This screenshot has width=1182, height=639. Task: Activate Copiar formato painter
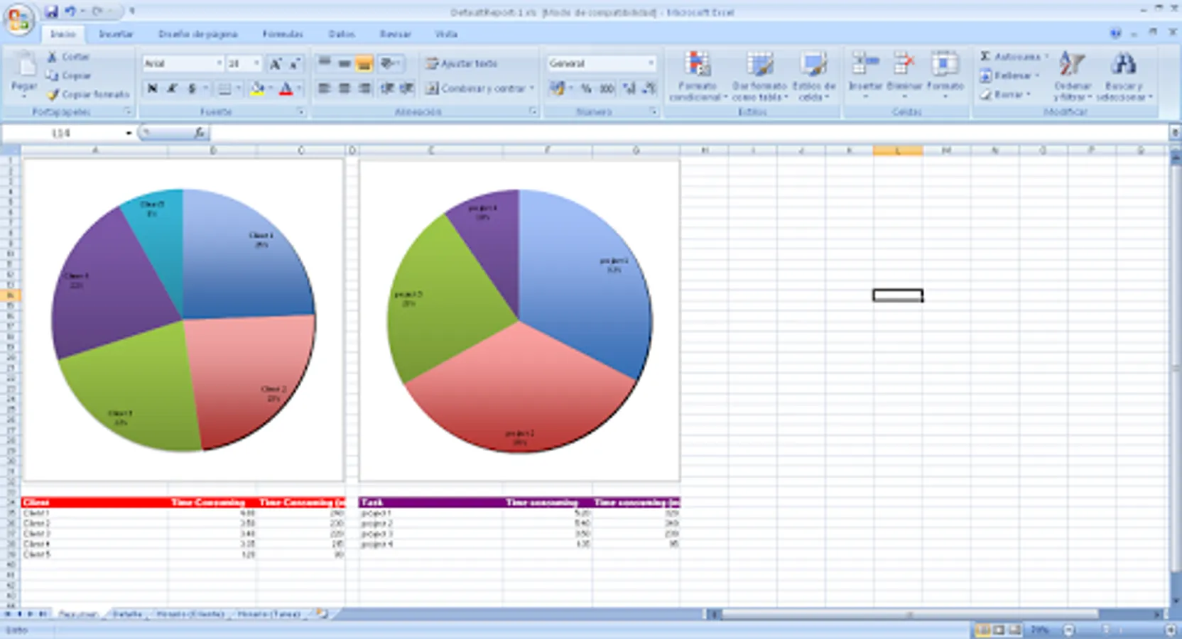[x=88, y=94]
